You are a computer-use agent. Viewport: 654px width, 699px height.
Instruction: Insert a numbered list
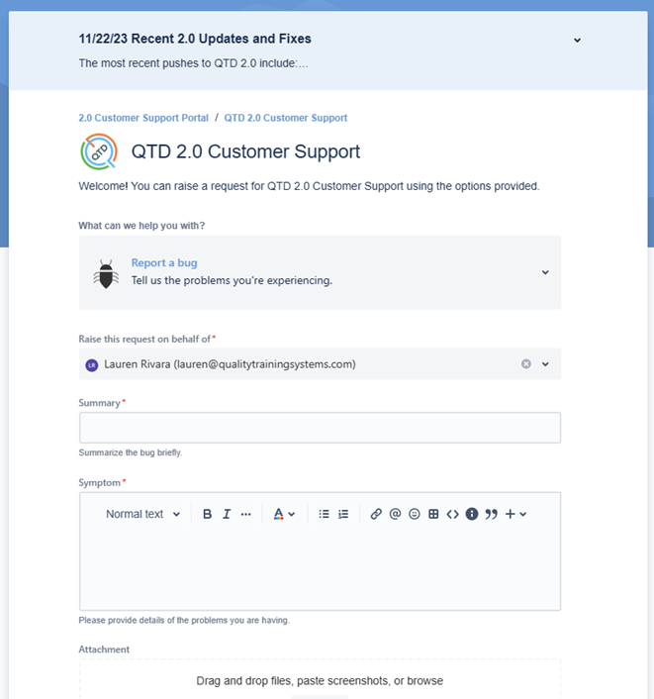tap(343, 514)
